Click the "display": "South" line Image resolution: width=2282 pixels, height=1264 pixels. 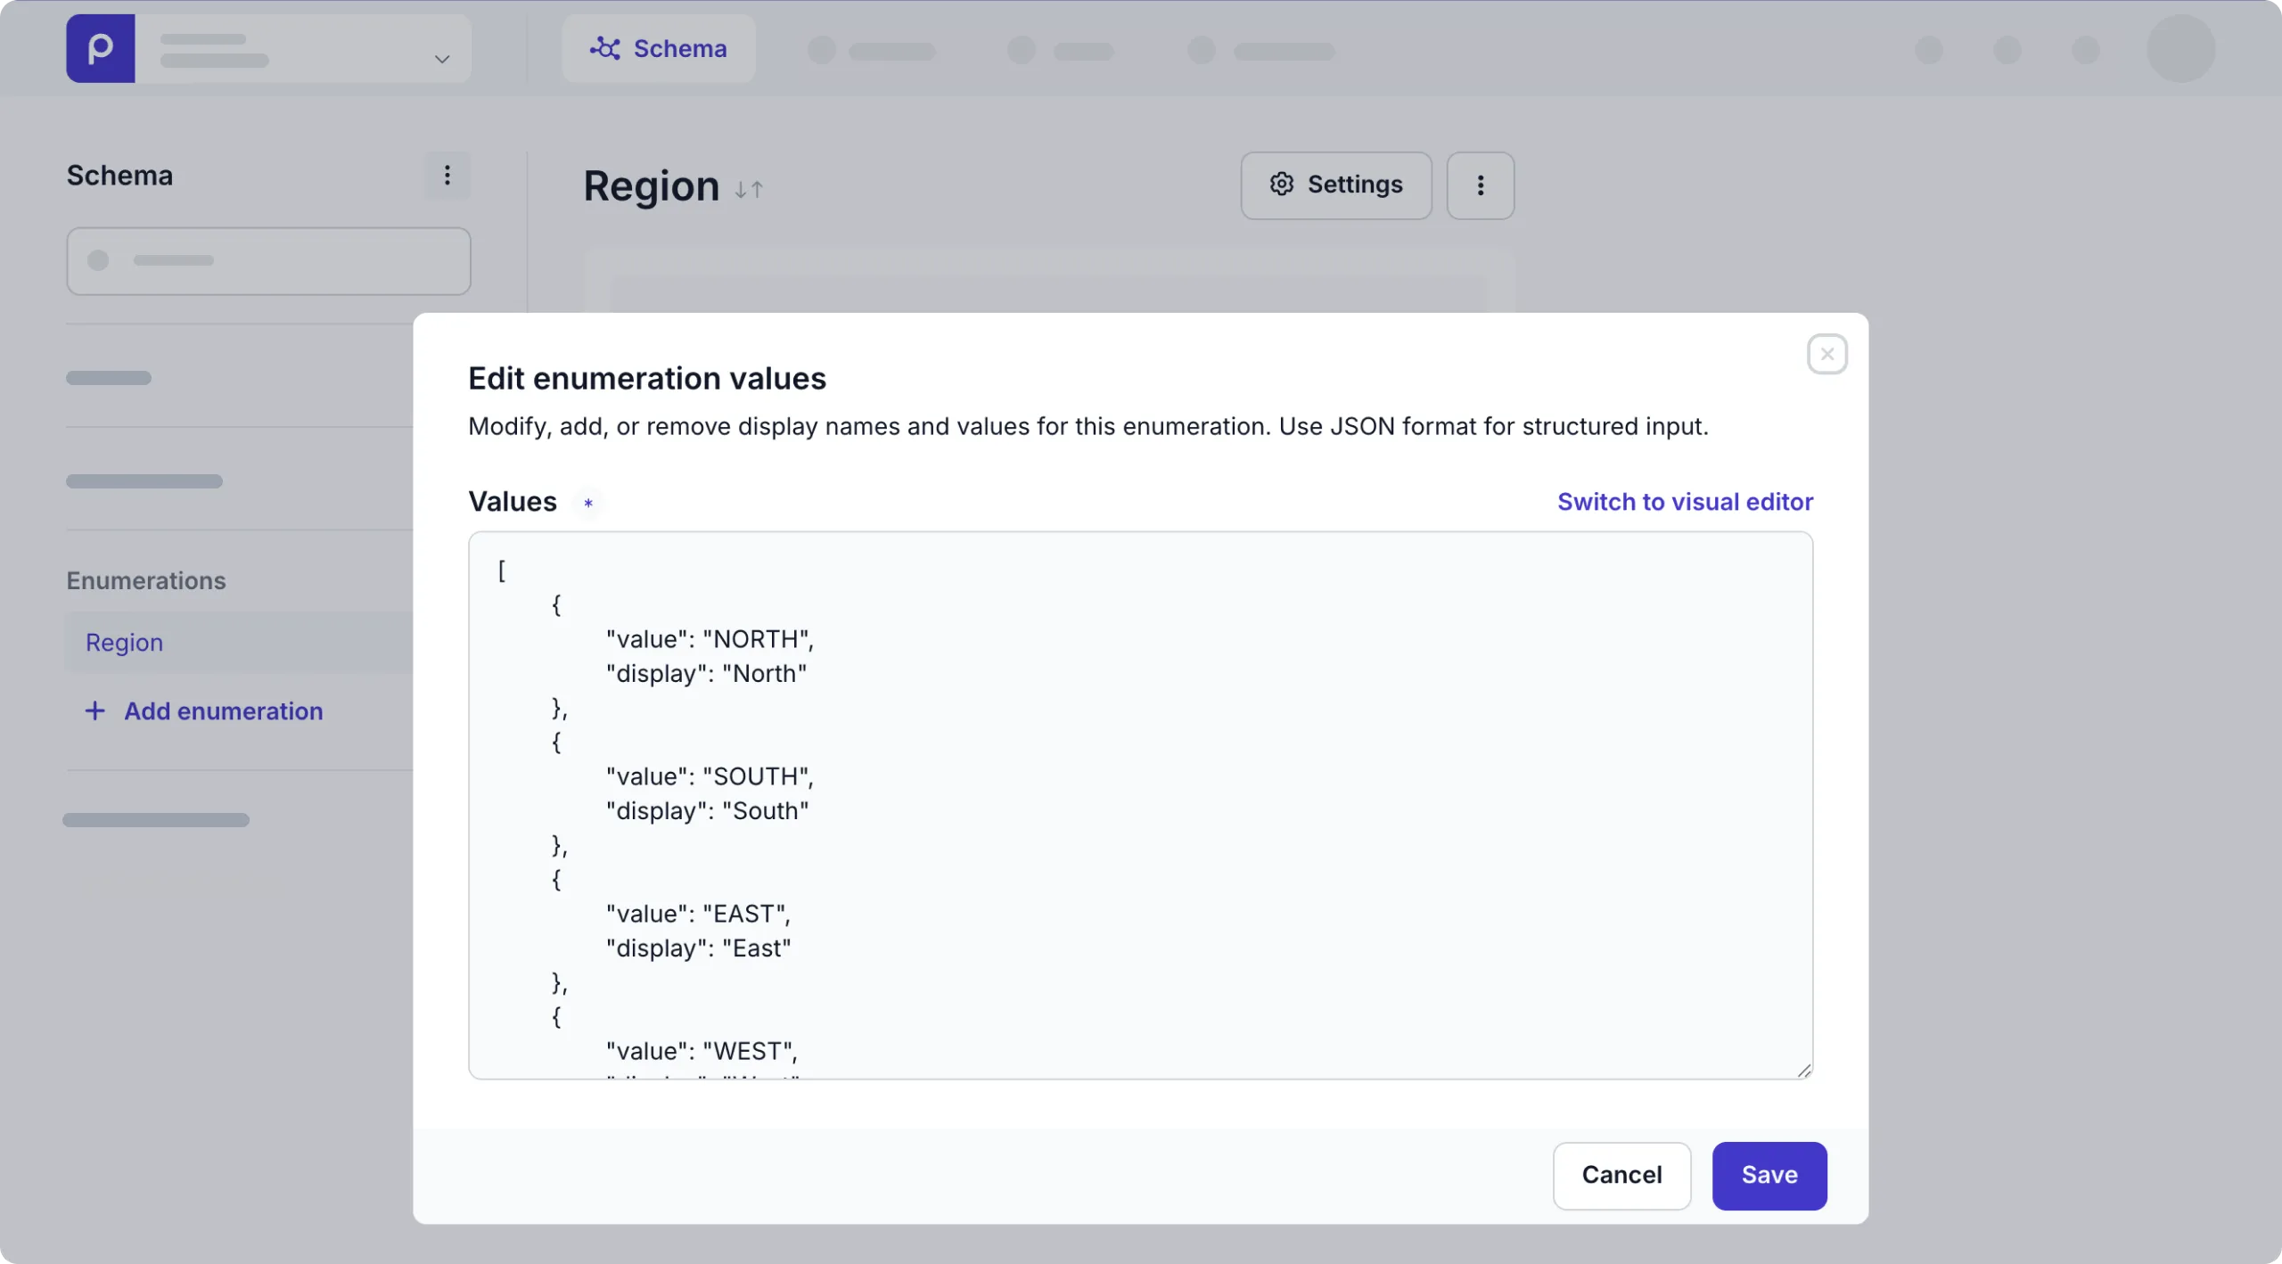coord(707,810)
